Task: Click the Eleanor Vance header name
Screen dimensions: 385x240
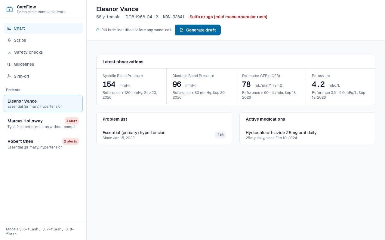Action: pyautogui.click(x=117, y=9)
